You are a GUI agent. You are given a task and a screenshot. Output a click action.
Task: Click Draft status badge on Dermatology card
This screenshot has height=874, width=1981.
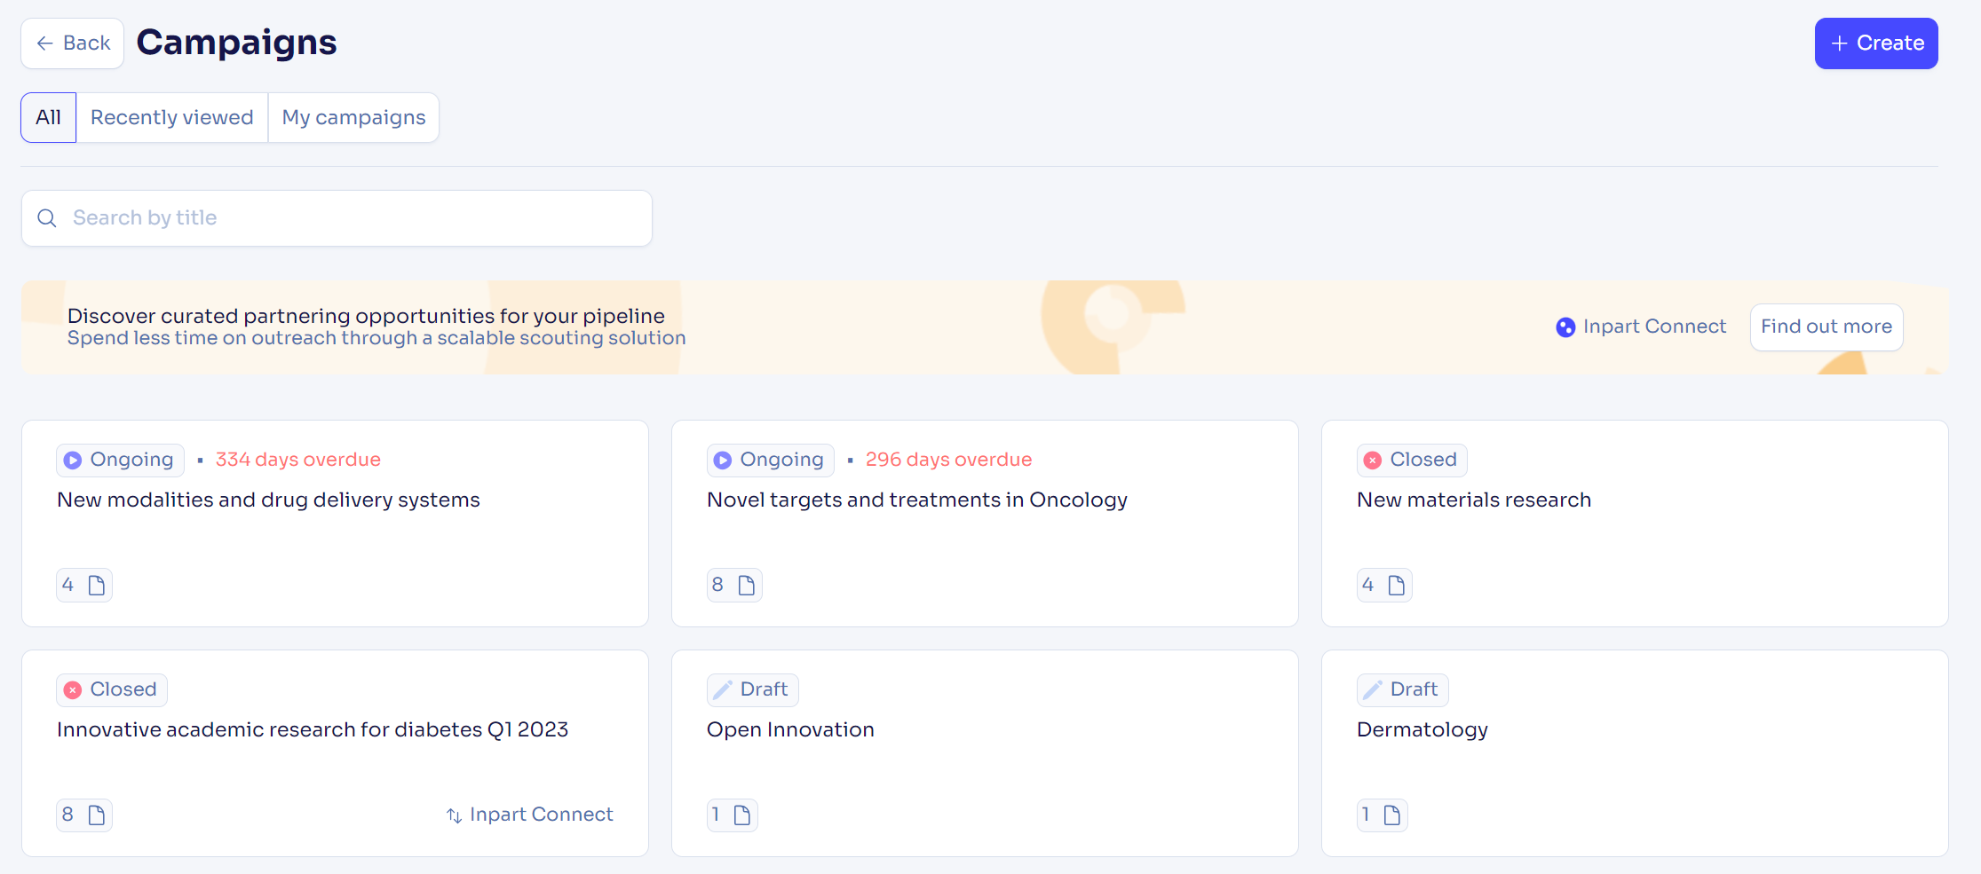[1402, 689]
